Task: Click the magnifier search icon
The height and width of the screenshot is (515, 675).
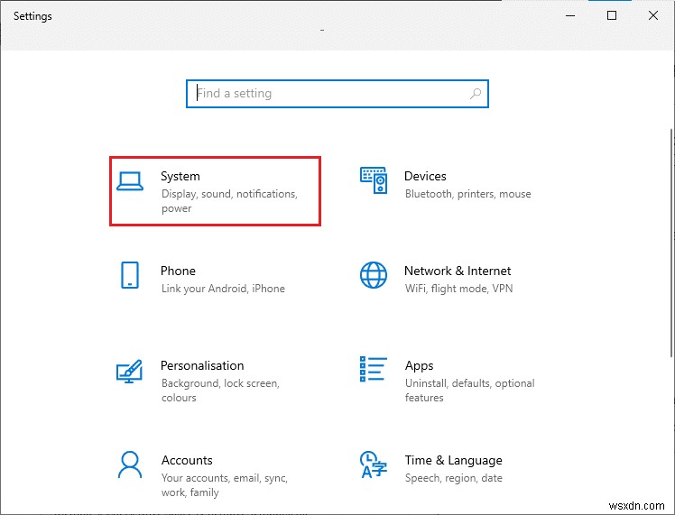Action: pyautogui.click(x=476, y=94)
